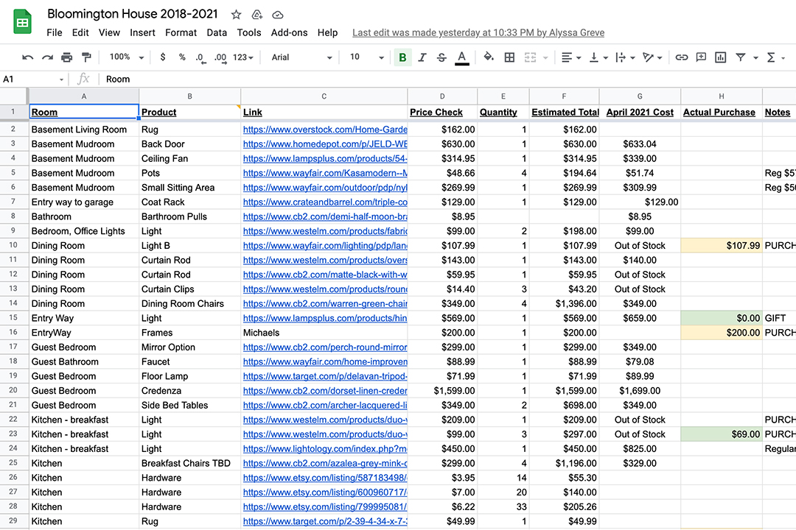796x530 pixels.
Task: Toggle Italic formatting
Action: click(422, 57)
